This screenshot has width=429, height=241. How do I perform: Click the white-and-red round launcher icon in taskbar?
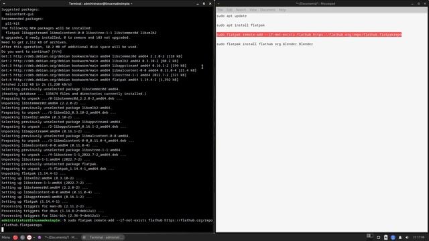click(29, 238)
